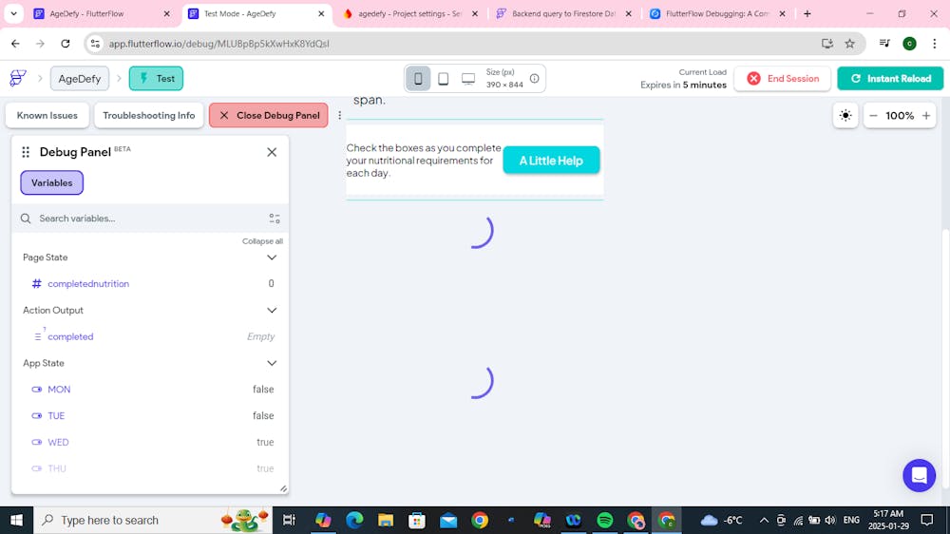Open the site information icon
The width and height of the screenshot is (950, 534).
coord(95,44)
